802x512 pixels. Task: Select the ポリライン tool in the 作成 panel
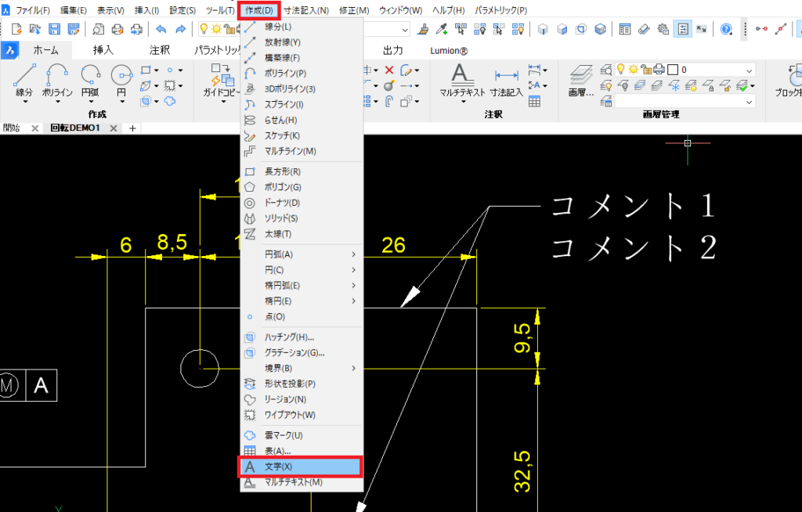point(56,82)
